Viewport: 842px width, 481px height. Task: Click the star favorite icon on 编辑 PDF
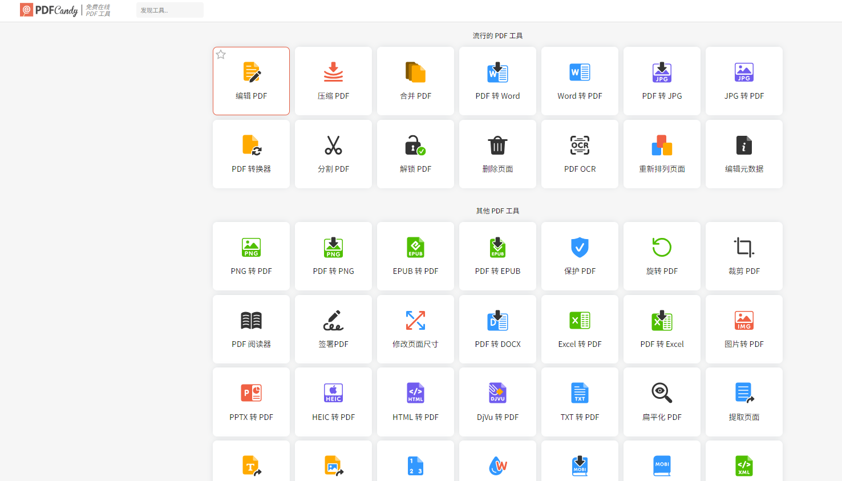click(221, 55)
